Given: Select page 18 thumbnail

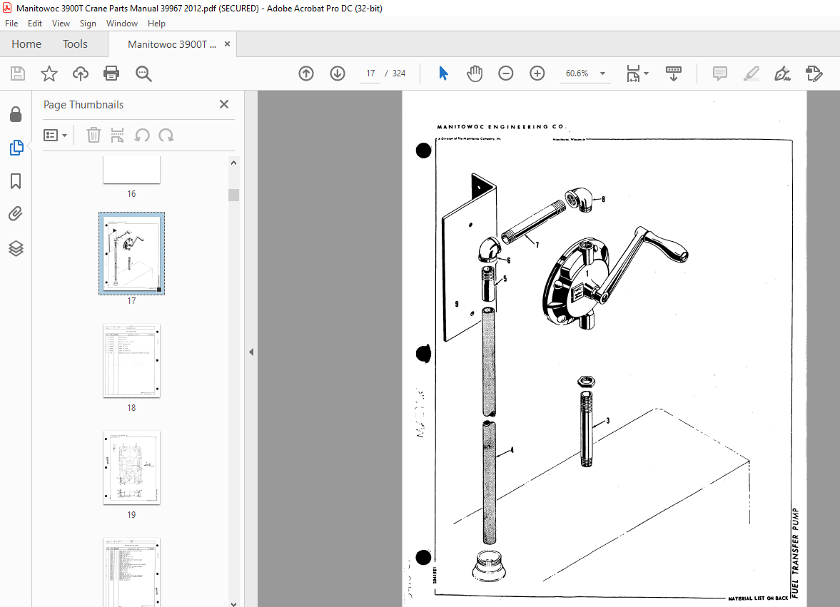Looking at the screenshot, I should [132, 361].
